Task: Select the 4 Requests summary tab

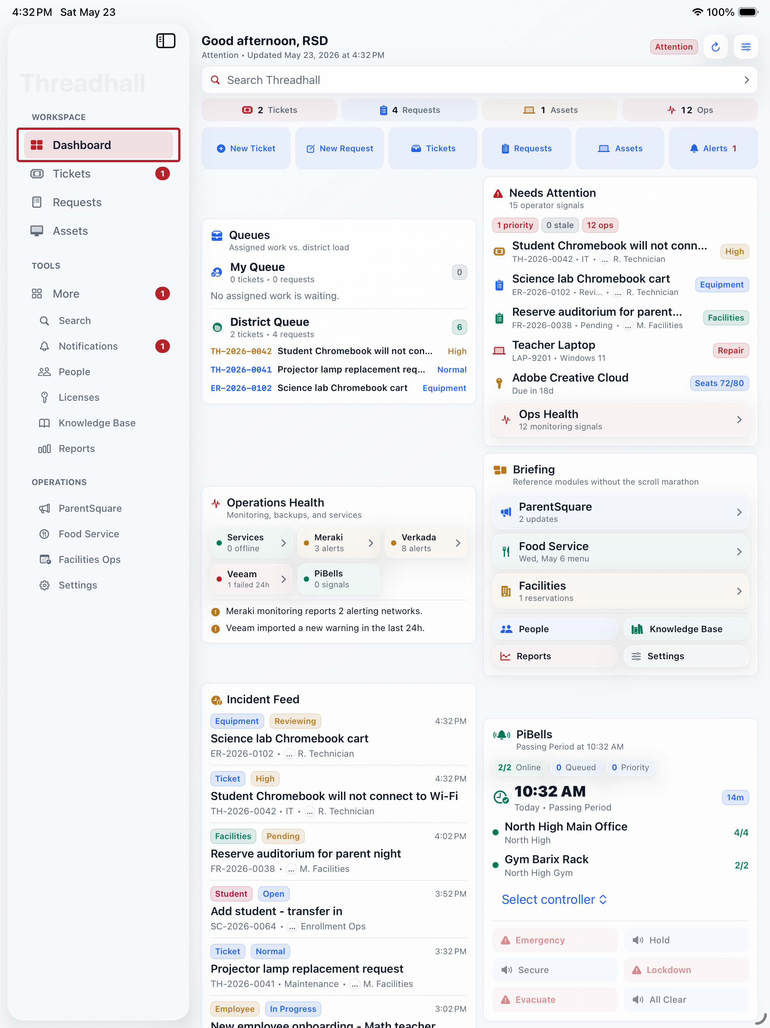Action: pyautogui.click(x=409, y=110)
